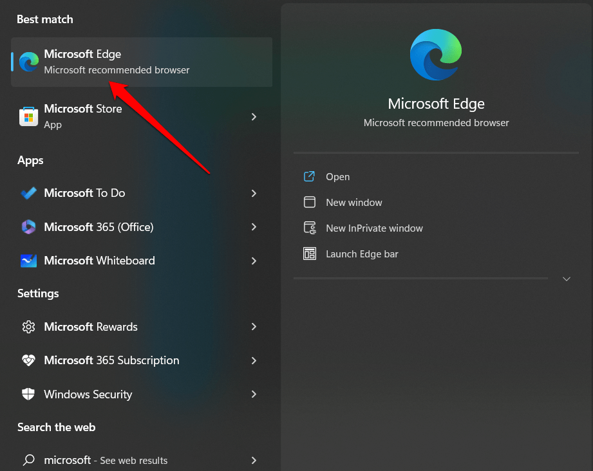593x471 pixels.
Task: Click the New window icon
Action: point(309,202)
